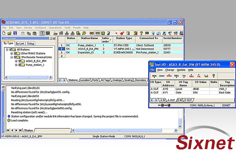The width and height of the screenshot is (236, 157).
Task: Click the Status tab in report view
Action: click(x=28, y=130)
